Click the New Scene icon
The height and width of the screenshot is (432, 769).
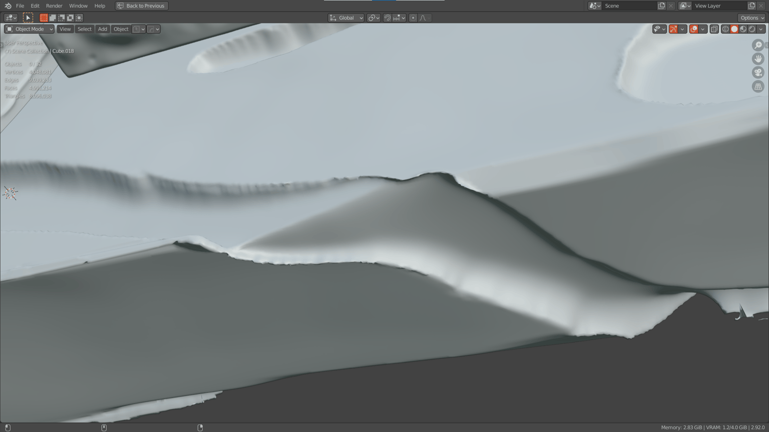(661, 5)
